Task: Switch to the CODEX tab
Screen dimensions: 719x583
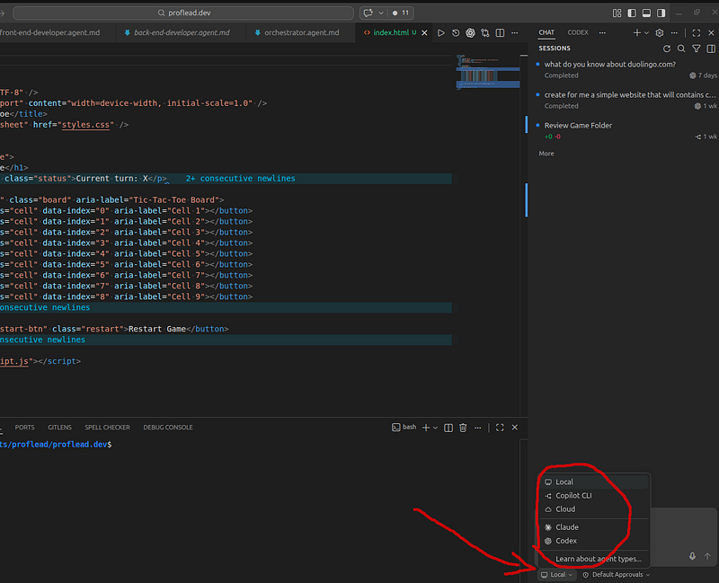Action: click(x=578, y=32)
